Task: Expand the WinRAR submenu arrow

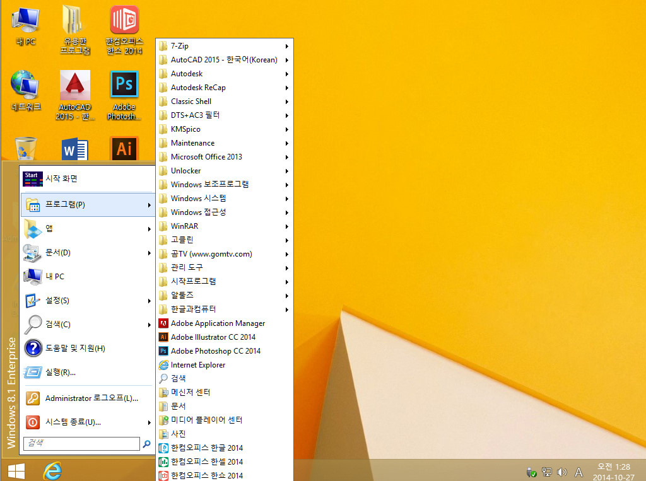Action: 287,226
